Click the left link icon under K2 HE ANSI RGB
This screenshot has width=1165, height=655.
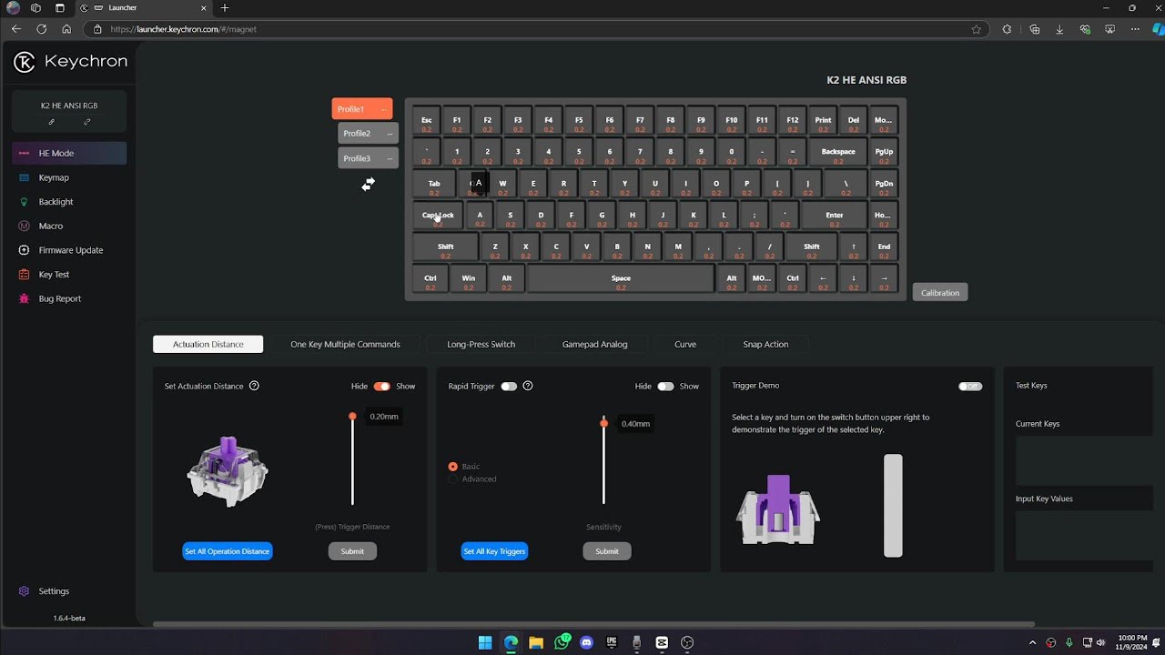tap(52, 122)
